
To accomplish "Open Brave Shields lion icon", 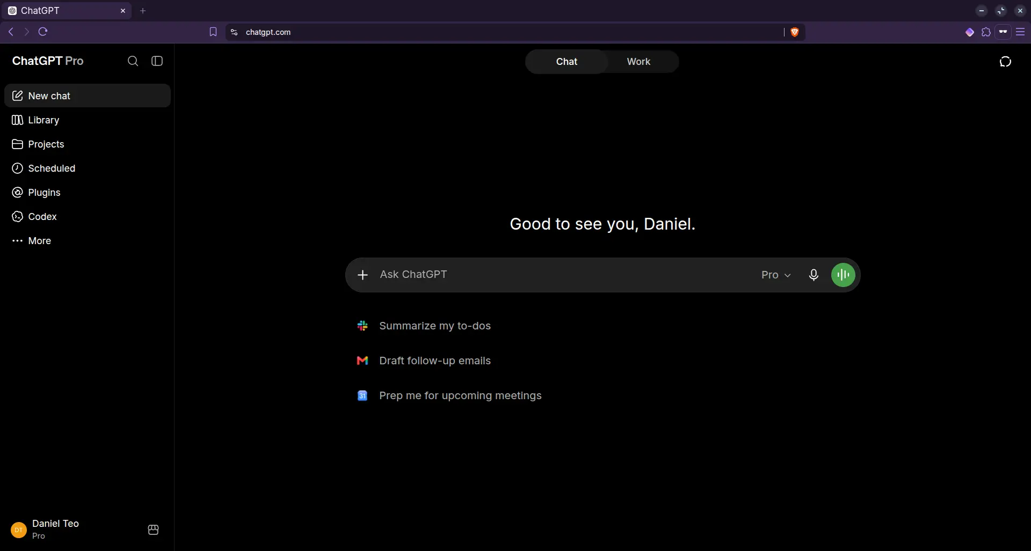I will [x=795, y=32].
